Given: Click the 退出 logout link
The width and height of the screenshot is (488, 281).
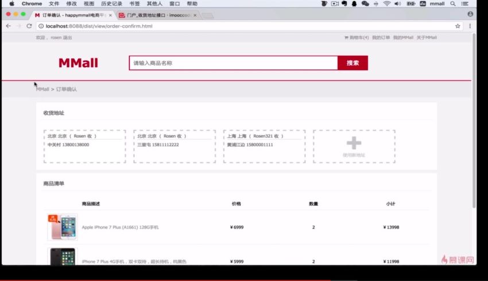Looking at the screenshot, I should 68,37.
